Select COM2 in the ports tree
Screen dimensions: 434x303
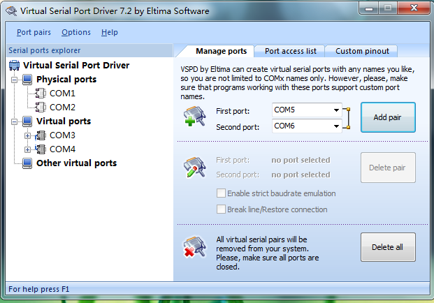(62, 108)
